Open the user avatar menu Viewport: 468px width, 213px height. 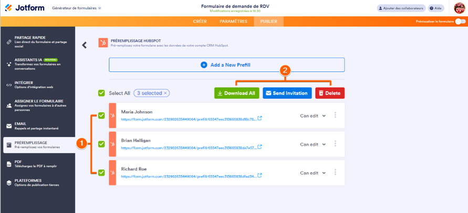coord(460,8)
